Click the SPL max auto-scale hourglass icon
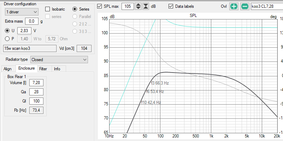This screenshot has height=141, width=283. tap(146, 6)
